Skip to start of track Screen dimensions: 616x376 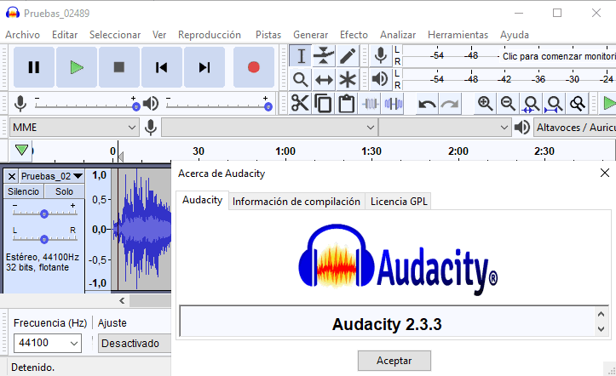(161, 67)
